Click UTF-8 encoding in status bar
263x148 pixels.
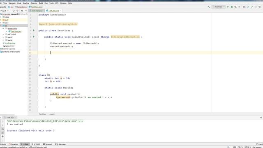pos(247,147)
